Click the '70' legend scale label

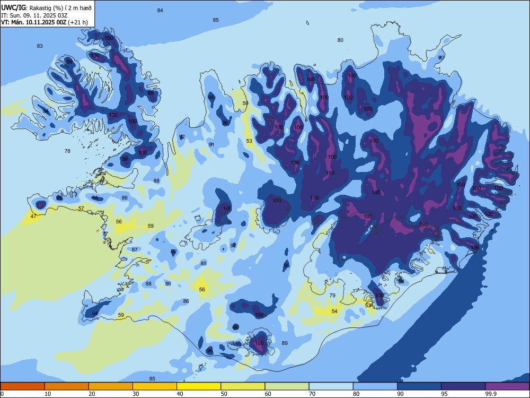312,394
